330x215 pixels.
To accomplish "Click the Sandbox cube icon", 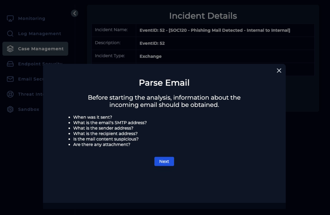I will click(10, 109).
